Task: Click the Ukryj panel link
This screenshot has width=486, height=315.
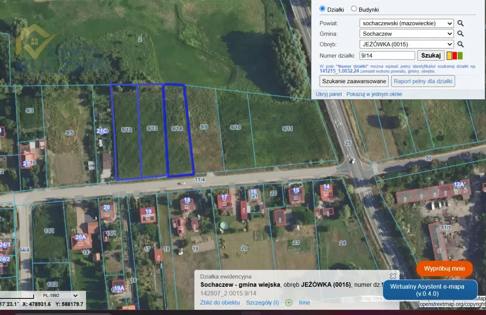Action: pyautogui.click(x=329, y=94)
